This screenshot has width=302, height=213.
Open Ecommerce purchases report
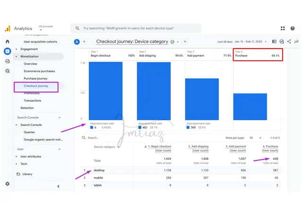39,71
